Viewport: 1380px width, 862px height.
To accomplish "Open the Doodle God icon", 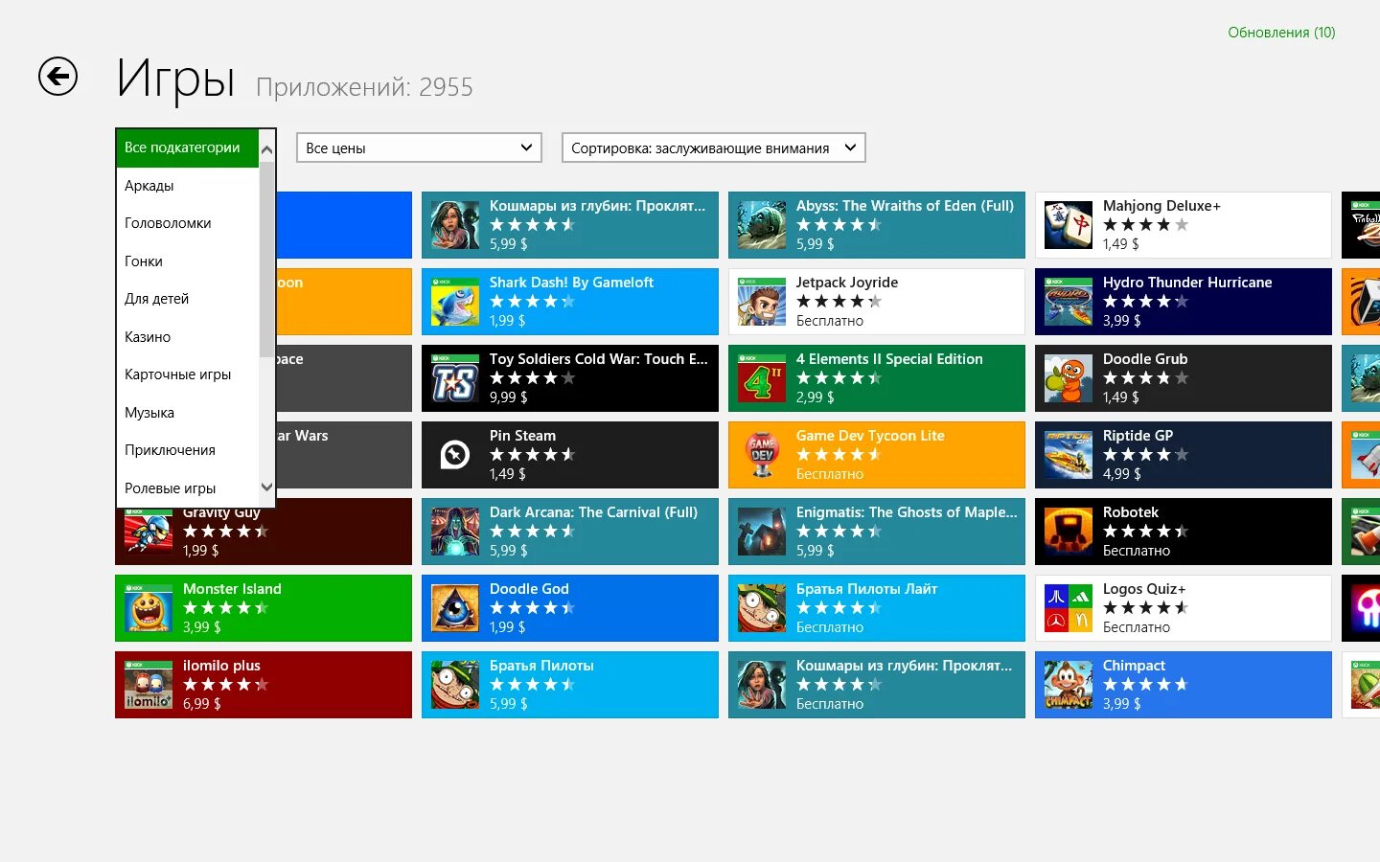I will point(455,608).
